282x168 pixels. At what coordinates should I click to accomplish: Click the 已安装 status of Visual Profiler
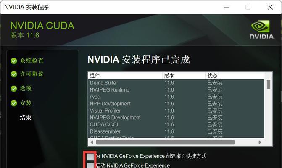click(215, 111)
